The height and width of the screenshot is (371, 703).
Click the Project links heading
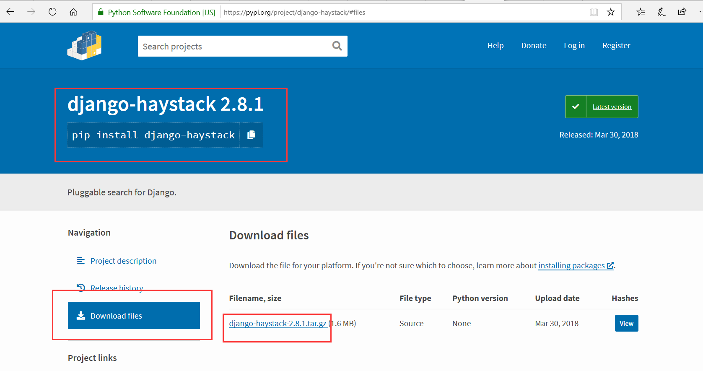click(x=92, y=358)
